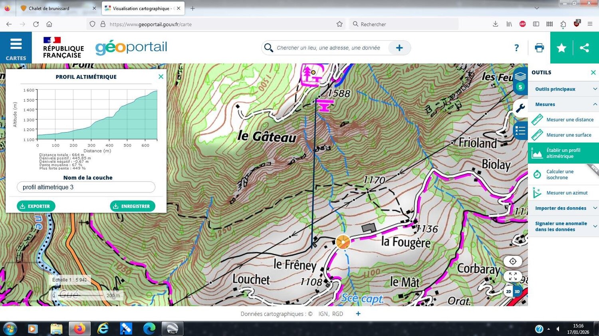Expand map data credits with the plus
The height and width of the screenshot is (336, 599).
pos(358,314)
